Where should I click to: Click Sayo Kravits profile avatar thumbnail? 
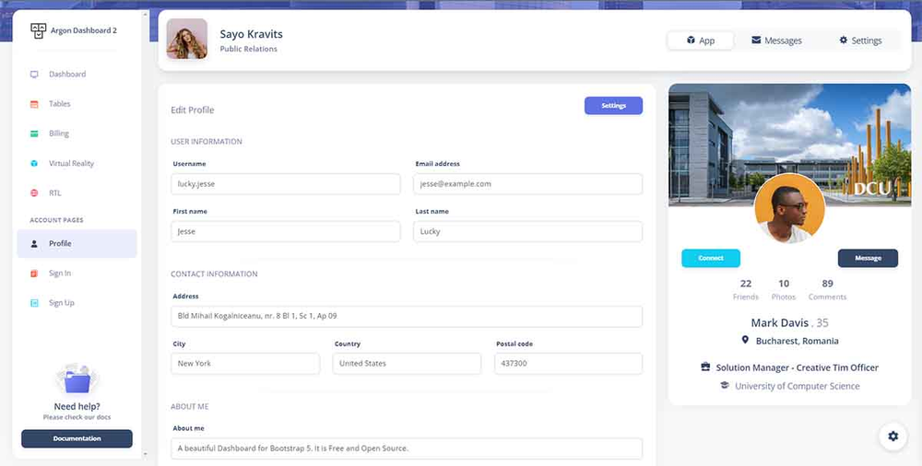[187, 40]
